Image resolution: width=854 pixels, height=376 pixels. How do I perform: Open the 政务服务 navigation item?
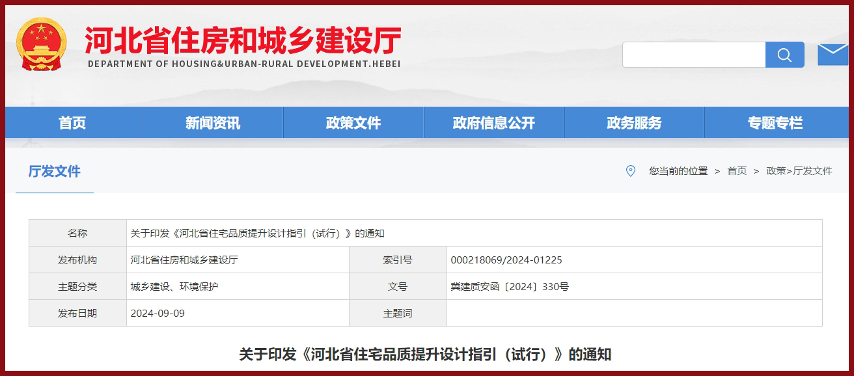pos(634,122)
